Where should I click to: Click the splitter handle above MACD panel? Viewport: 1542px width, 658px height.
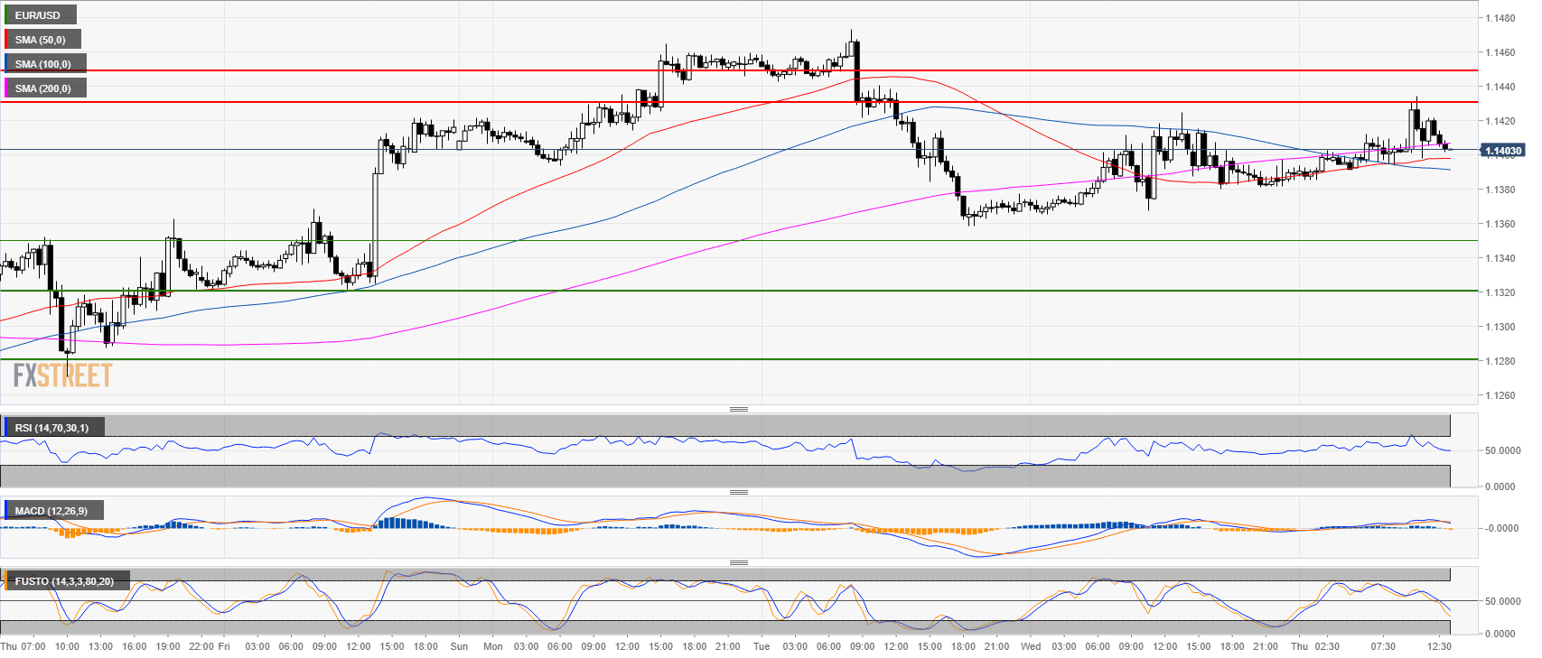(x=738, y=493)
